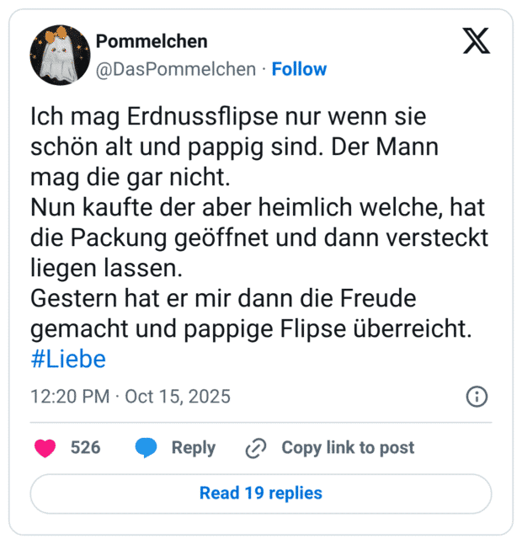Open the Twitter info circle icon

pos(476,396)
